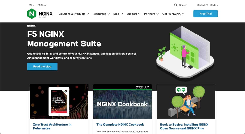The image size is (245, 134).
Task: Open the Get F5 NGINX menu
Action: tap(173, 14)
